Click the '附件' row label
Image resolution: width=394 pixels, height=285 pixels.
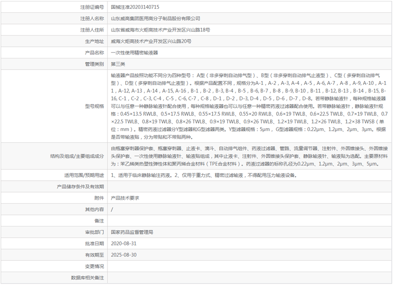pyautogui.click(x=99, y=198)
